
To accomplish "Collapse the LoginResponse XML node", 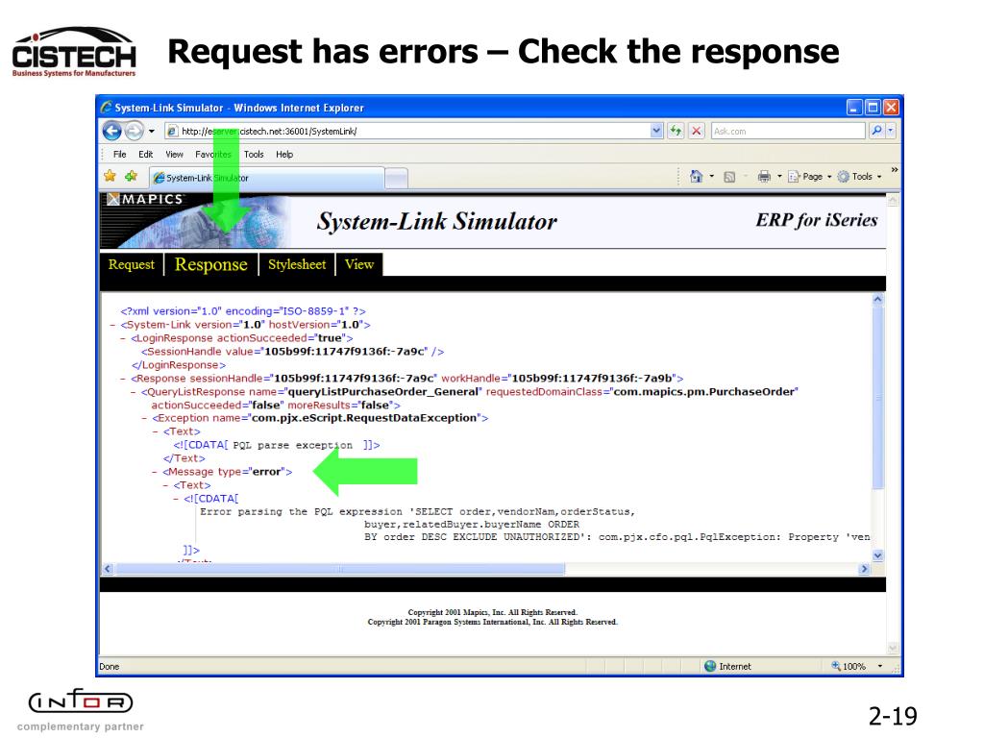I will coord(124,338).
